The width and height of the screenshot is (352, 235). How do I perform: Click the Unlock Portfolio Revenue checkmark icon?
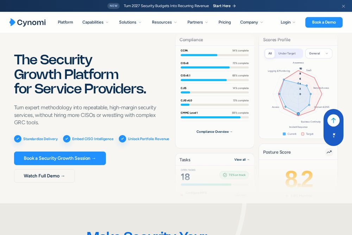[x=122, y=139]
